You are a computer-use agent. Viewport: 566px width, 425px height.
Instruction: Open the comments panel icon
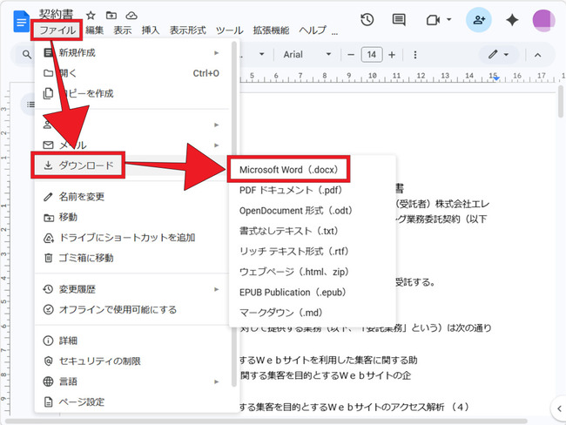point(399,19)
